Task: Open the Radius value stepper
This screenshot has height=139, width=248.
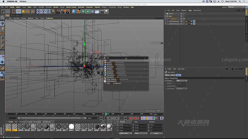Action: 186,83
